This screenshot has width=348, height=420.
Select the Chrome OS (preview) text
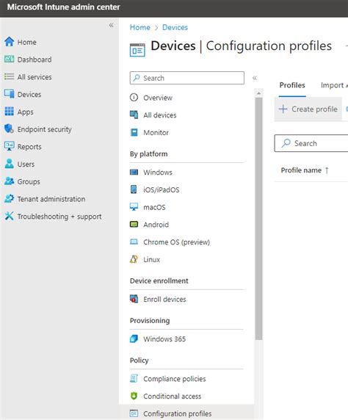[x=176, y=242]
